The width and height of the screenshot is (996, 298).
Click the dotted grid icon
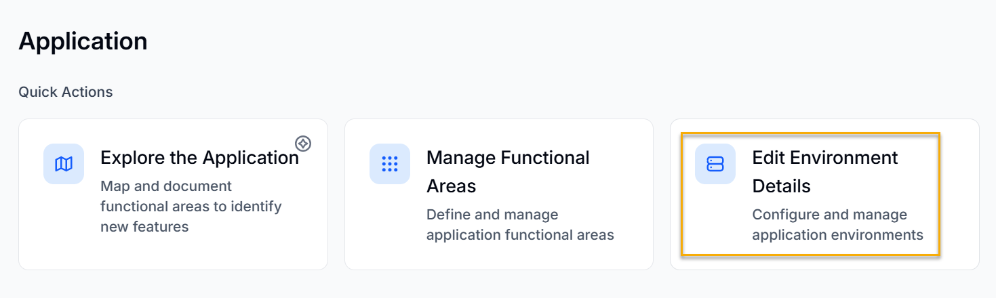(x=390, y=164)
